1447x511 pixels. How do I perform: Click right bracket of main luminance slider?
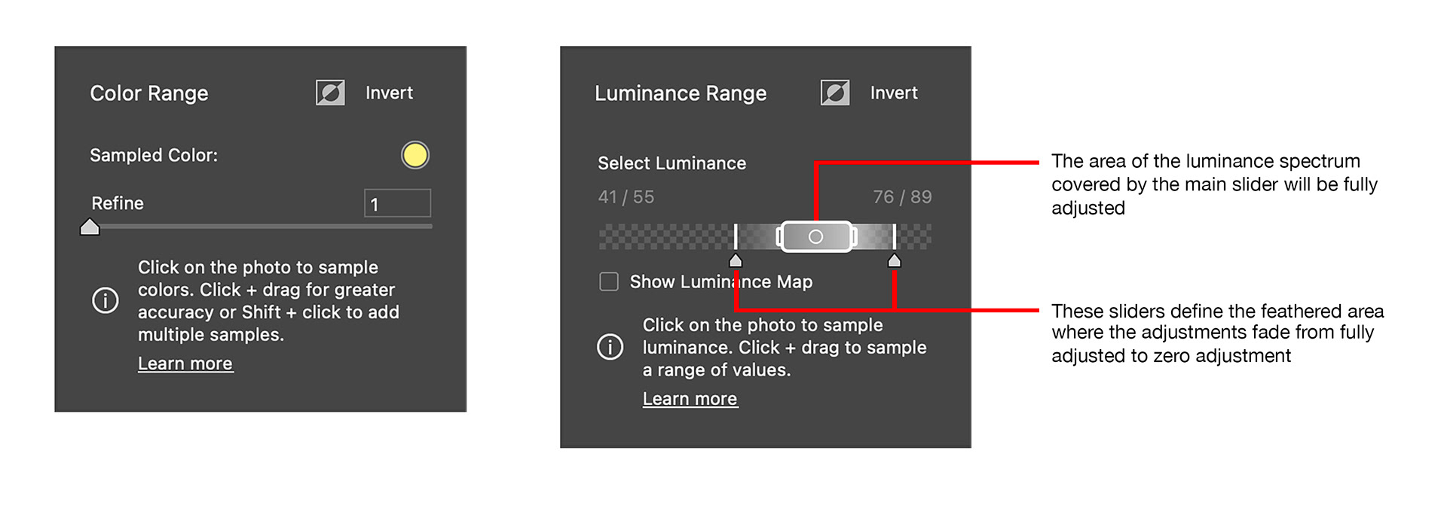[854, 237]
